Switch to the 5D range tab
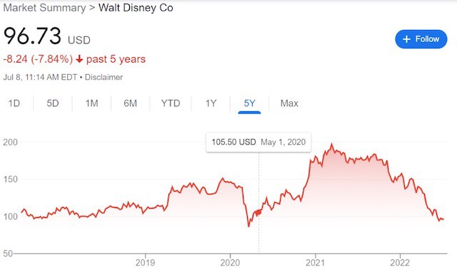Image resolution: width=457 pixels, height=272 pixels. click(53, 103)
